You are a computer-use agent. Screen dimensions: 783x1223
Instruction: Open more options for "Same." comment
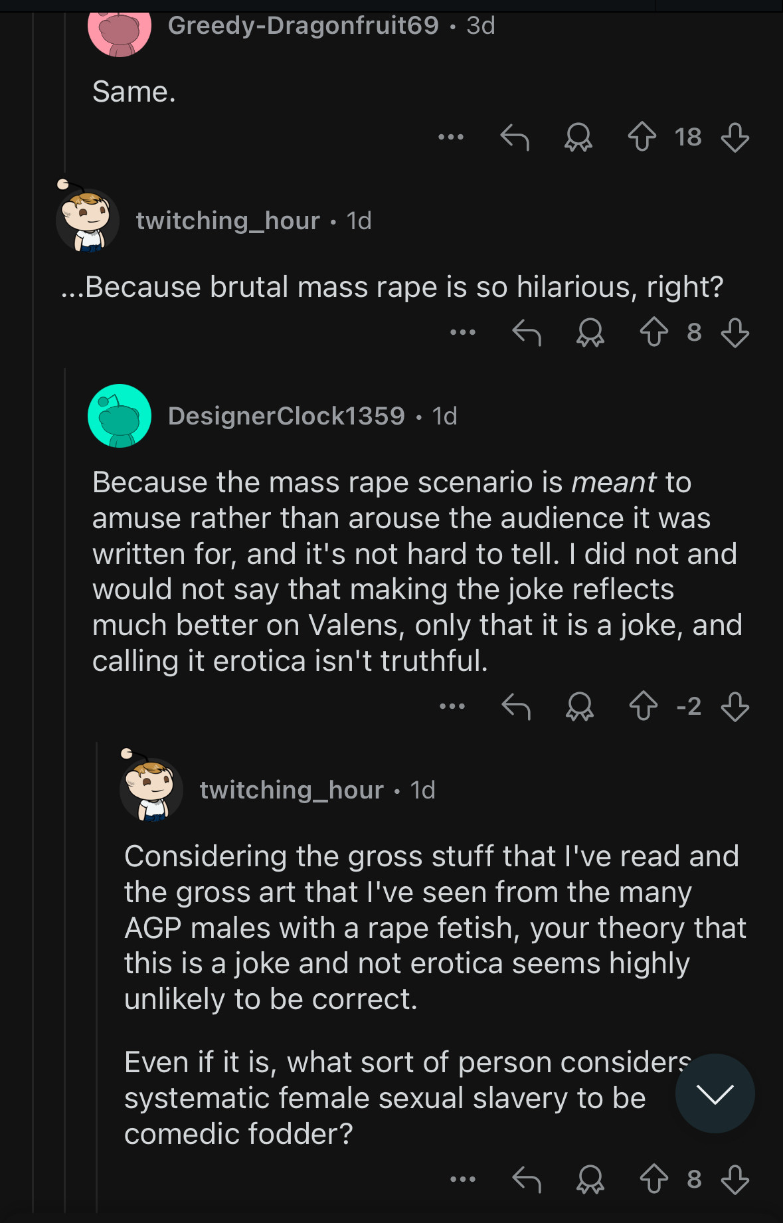click(x=451, y=137)
